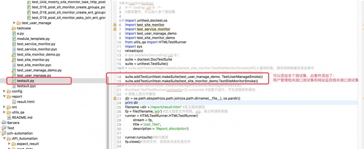Click the 'Report_discription' string
This screenshot has width=364, height=149.
pyautogui.click(x=171, y=129)
